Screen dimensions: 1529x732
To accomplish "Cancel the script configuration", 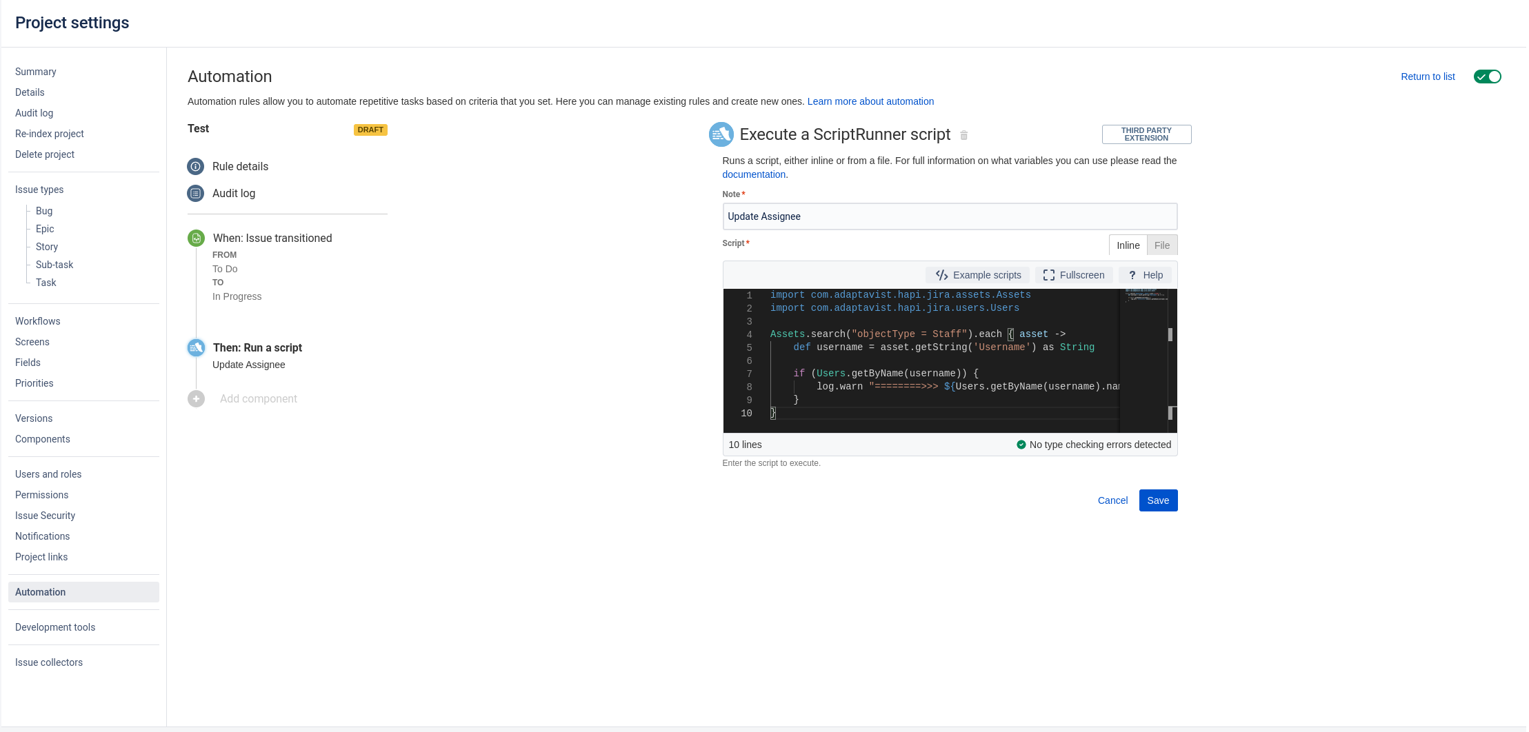I will point(1112,500).
